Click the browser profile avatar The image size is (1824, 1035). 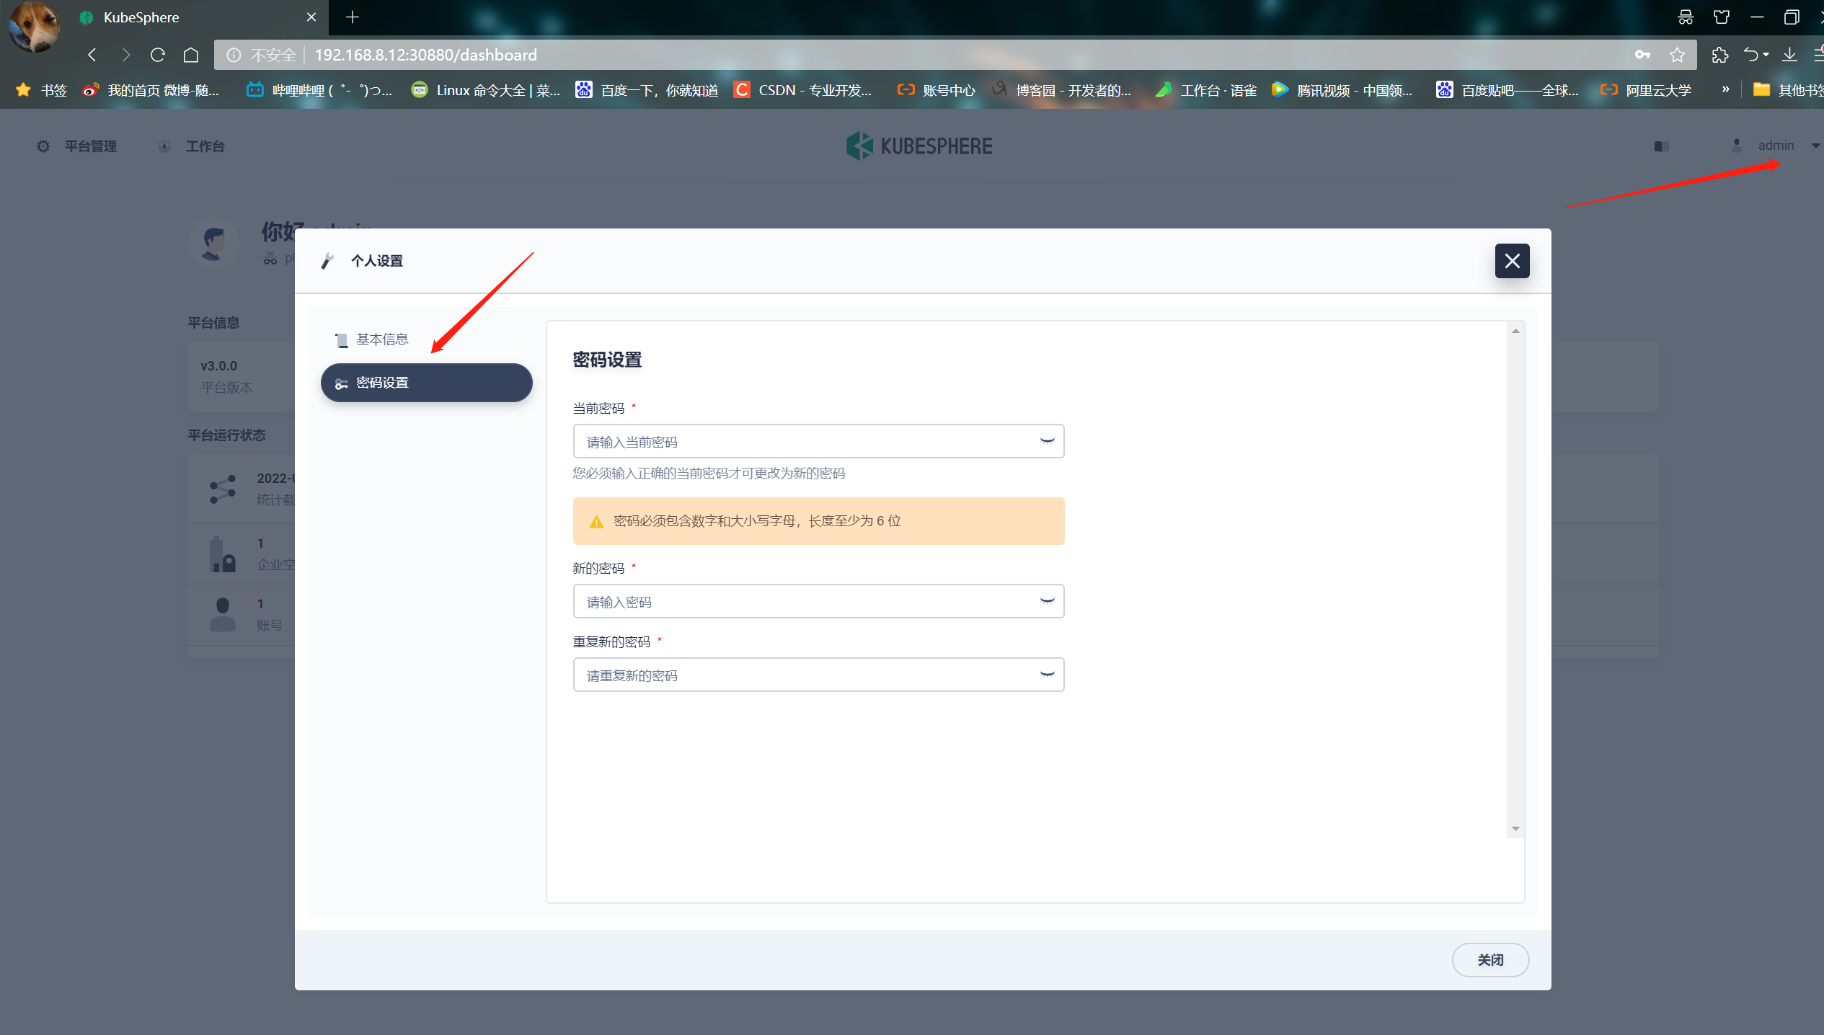34,27
